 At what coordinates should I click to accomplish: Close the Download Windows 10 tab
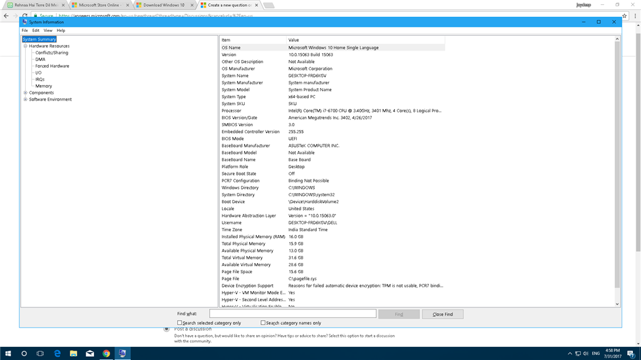pos(192,5)
